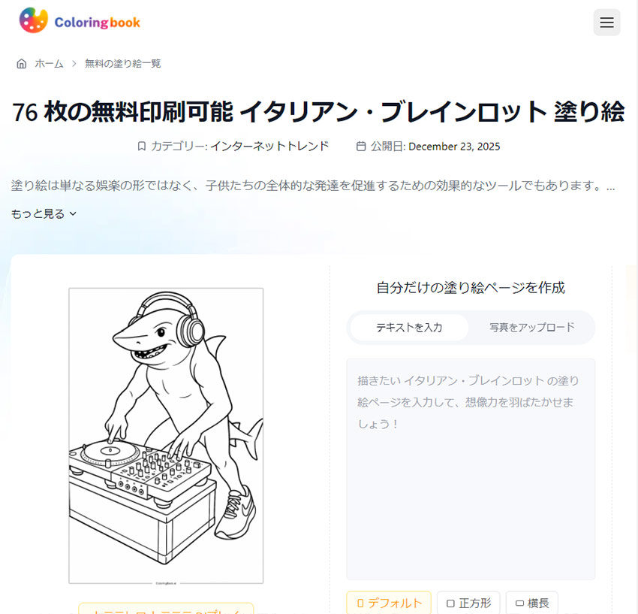Select the 正方形 aspect ratio option

click(x=468, y=603)
